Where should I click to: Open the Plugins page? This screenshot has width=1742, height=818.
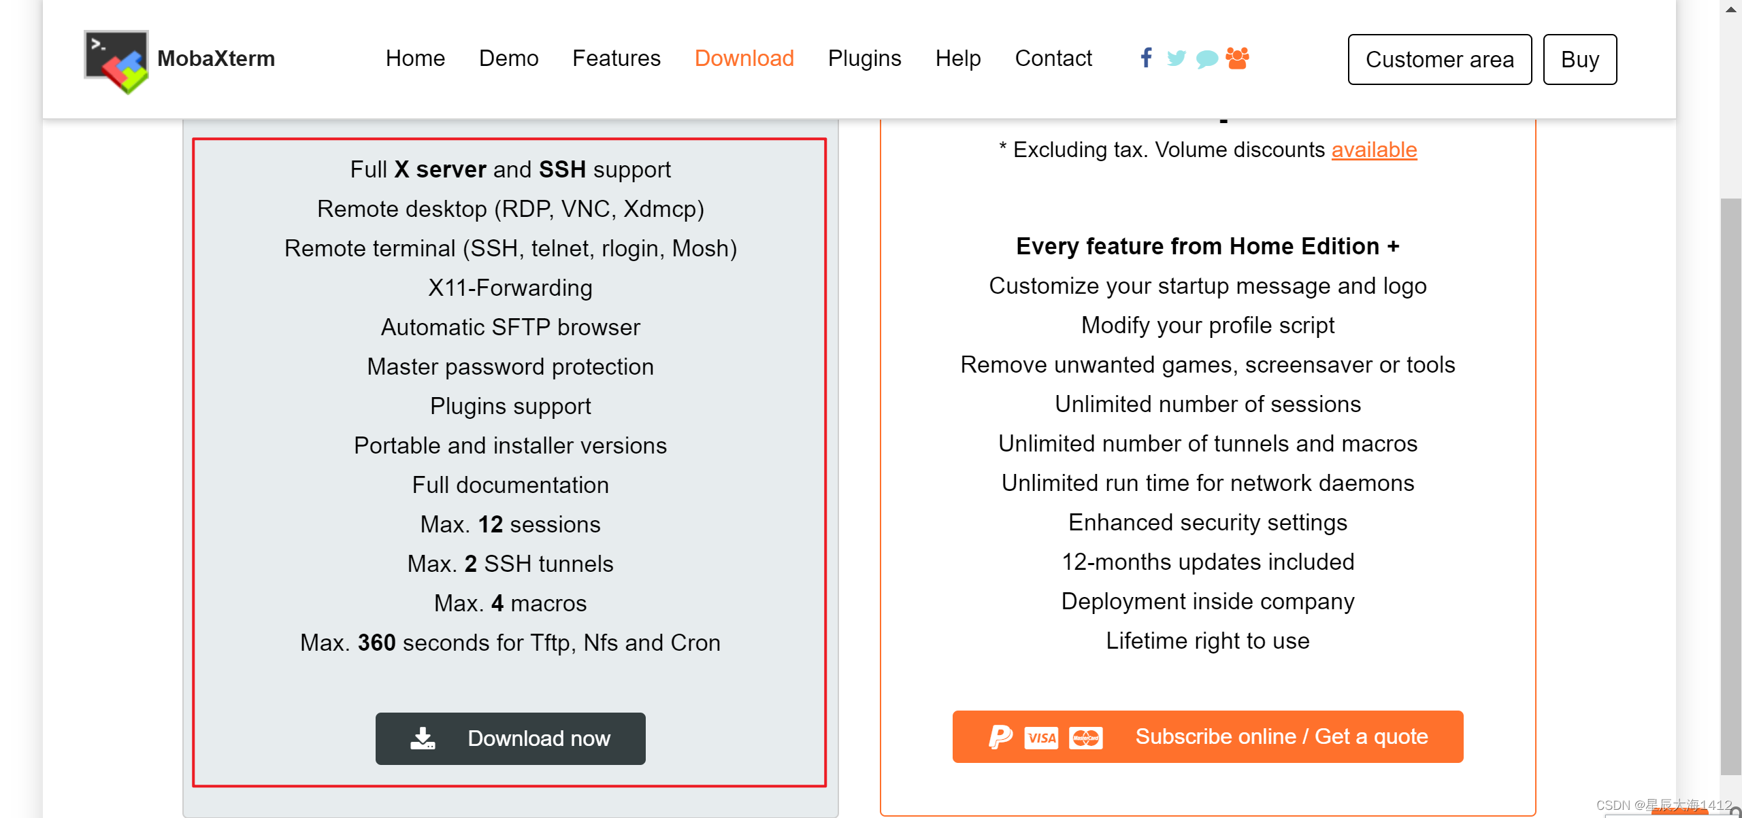pyautogui.click(x=864, y=58)
